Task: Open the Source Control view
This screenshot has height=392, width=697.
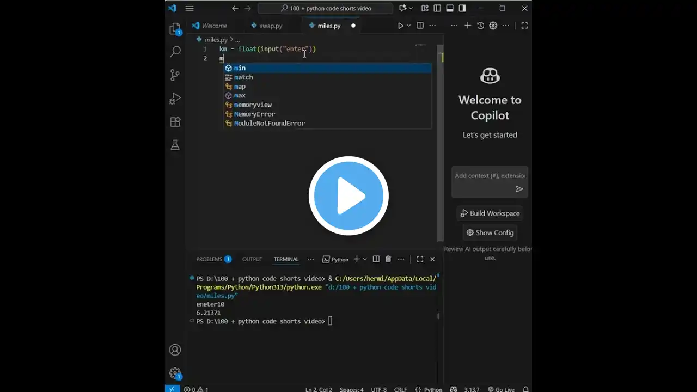Action: [x=175, y=75]
